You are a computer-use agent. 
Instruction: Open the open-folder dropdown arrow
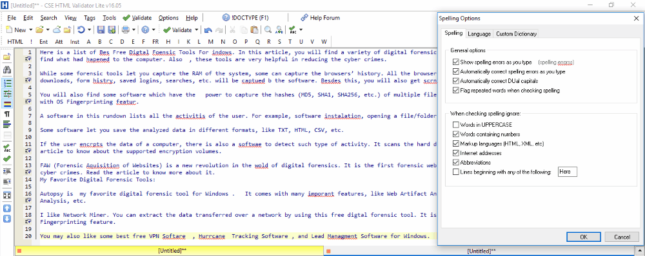coord(48,30)
